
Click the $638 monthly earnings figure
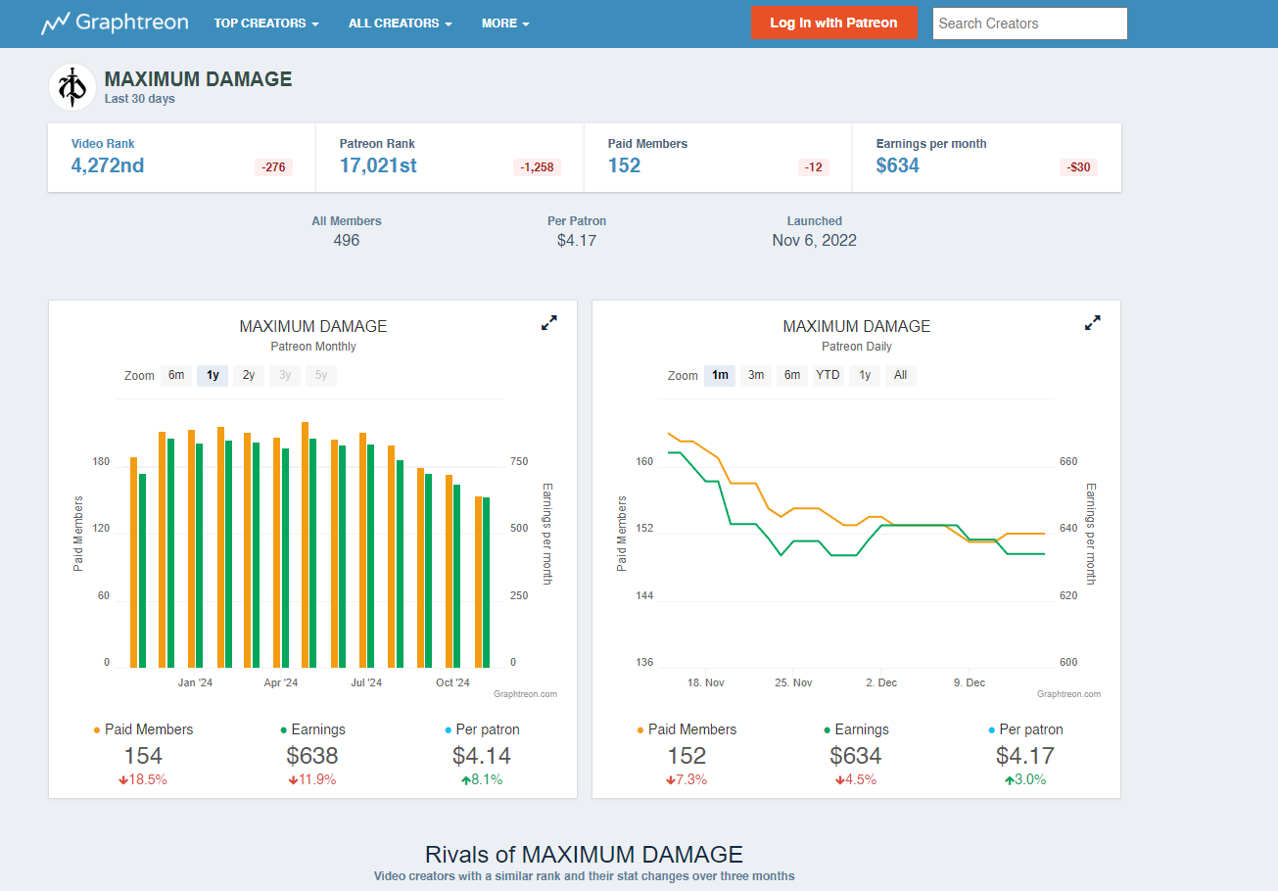[x=312, y=756]
